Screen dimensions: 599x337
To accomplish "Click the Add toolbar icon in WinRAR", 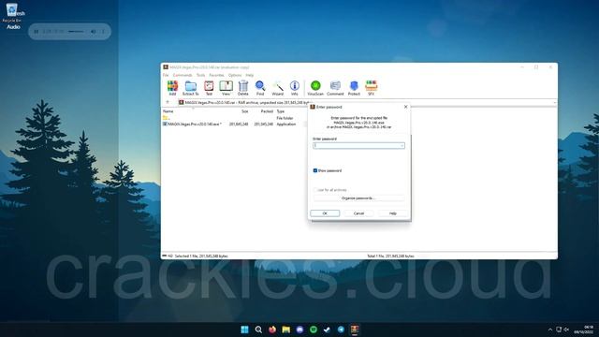I will pos(172,88).
